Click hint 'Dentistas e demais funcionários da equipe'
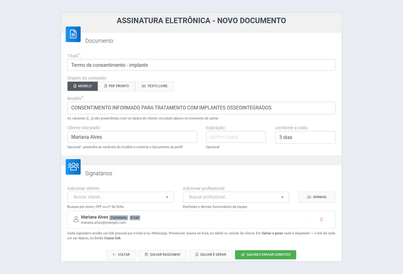This screenshot has height=274, width=403. [x=215, y=207]
